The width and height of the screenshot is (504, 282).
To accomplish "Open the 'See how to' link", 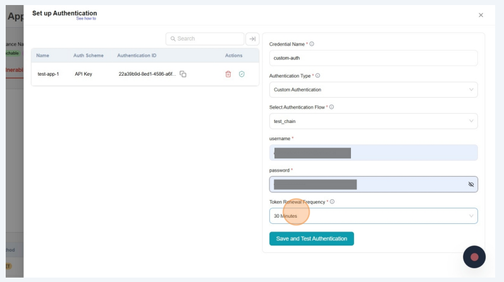I will tap(86, 19).
